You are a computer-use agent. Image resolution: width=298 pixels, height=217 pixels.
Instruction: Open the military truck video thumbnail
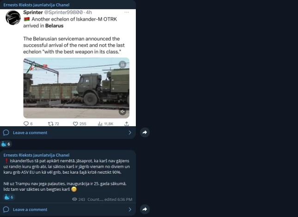click(76, 88)
